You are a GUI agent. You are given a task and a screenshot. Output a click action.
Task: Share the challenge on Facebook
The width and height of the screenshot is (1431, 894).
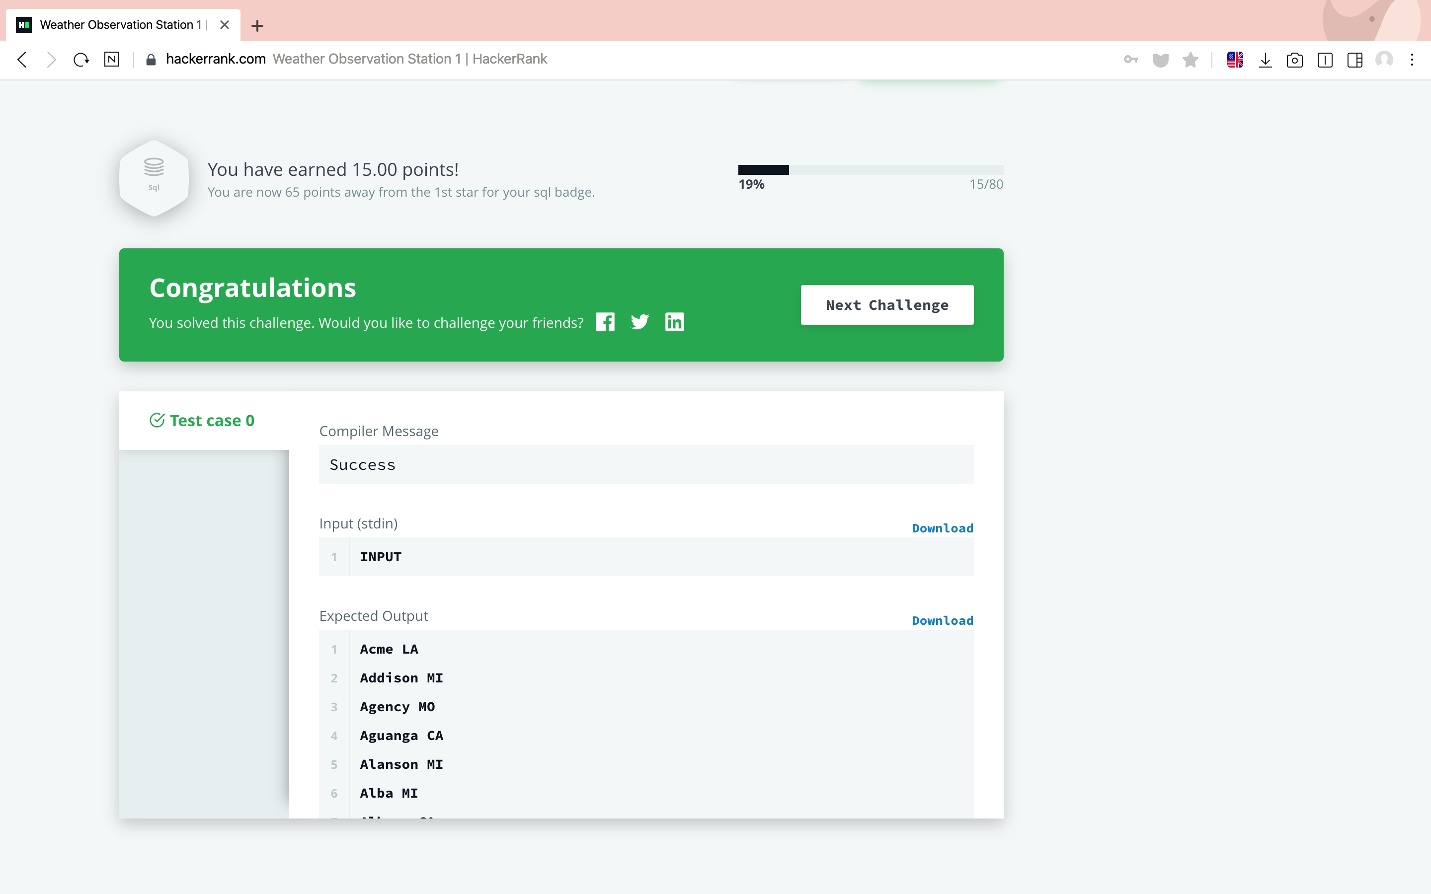pos(605,322)
